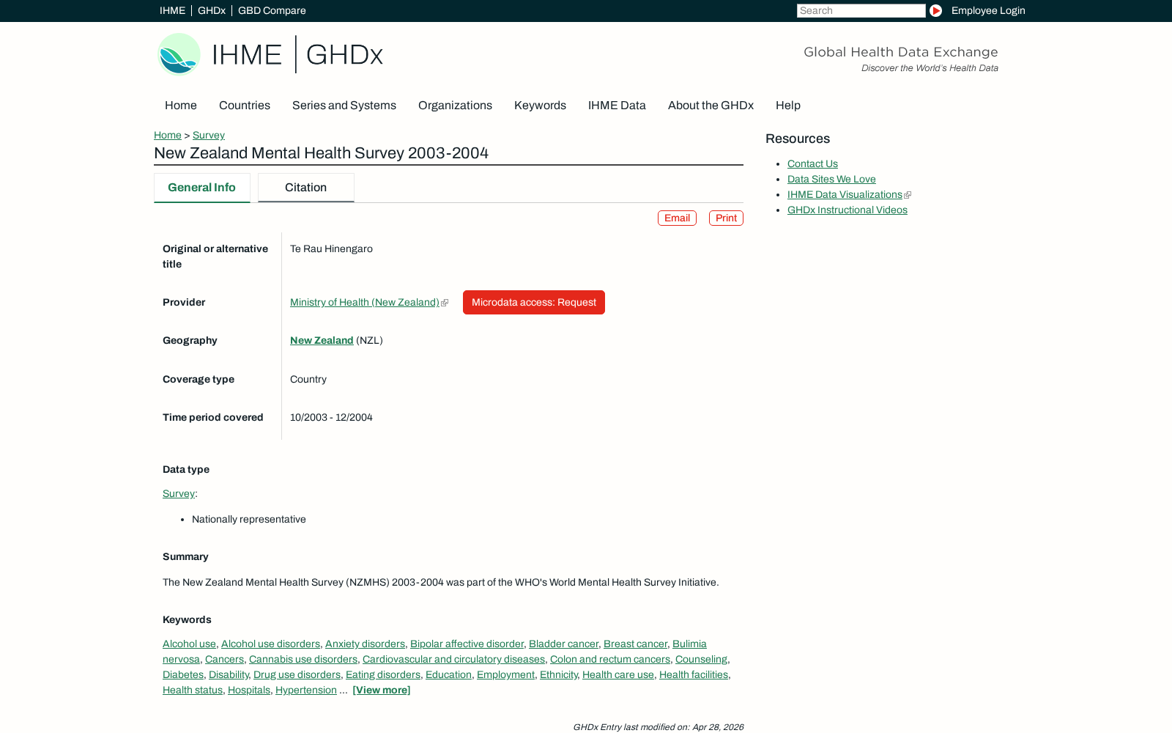Viewport: 1172px width, 733px height.
Task: Click the red search submit arrow icon
Action: (x=935, y=10)
